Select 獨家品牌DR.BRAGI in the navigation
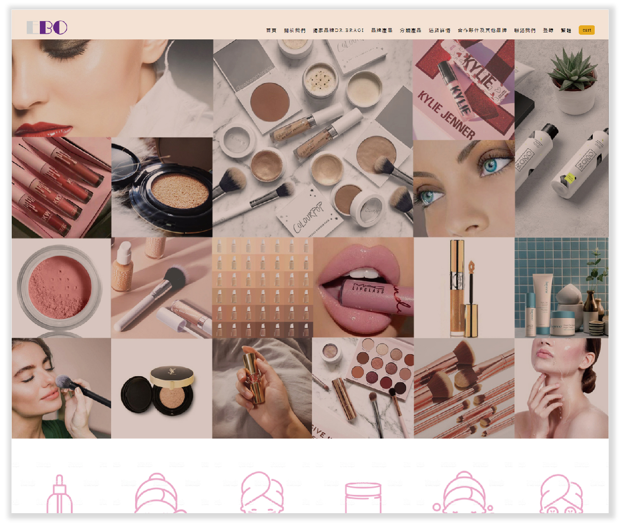Viewport: 620px width, 523px height. click(338, 30)
